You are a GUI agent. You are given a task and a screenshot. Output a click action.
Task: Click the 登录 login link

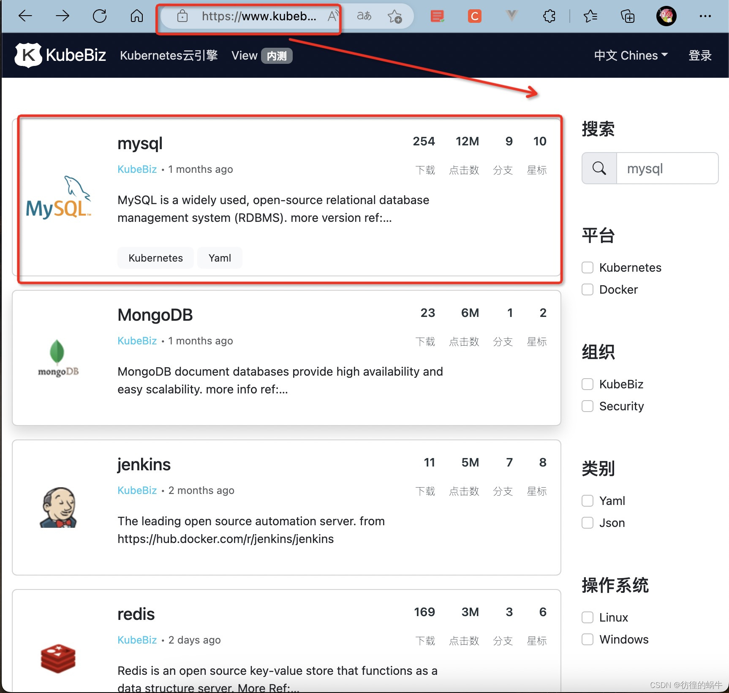pos(700,55)
